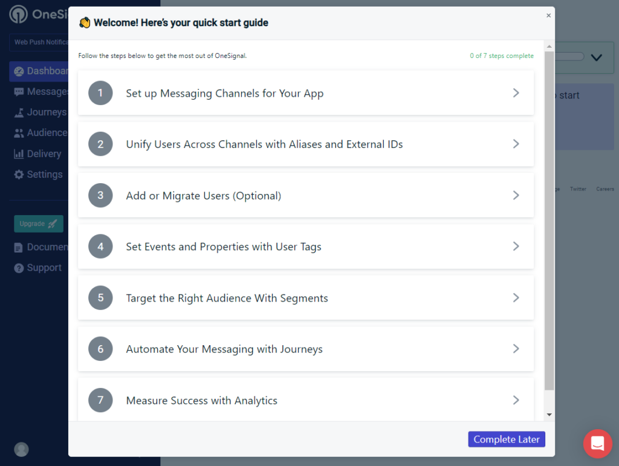Click the Journeys sidebar icon

click(19, 113)
